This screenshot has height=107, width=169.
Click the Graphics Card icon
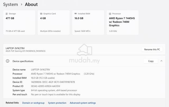coord(41,14)
